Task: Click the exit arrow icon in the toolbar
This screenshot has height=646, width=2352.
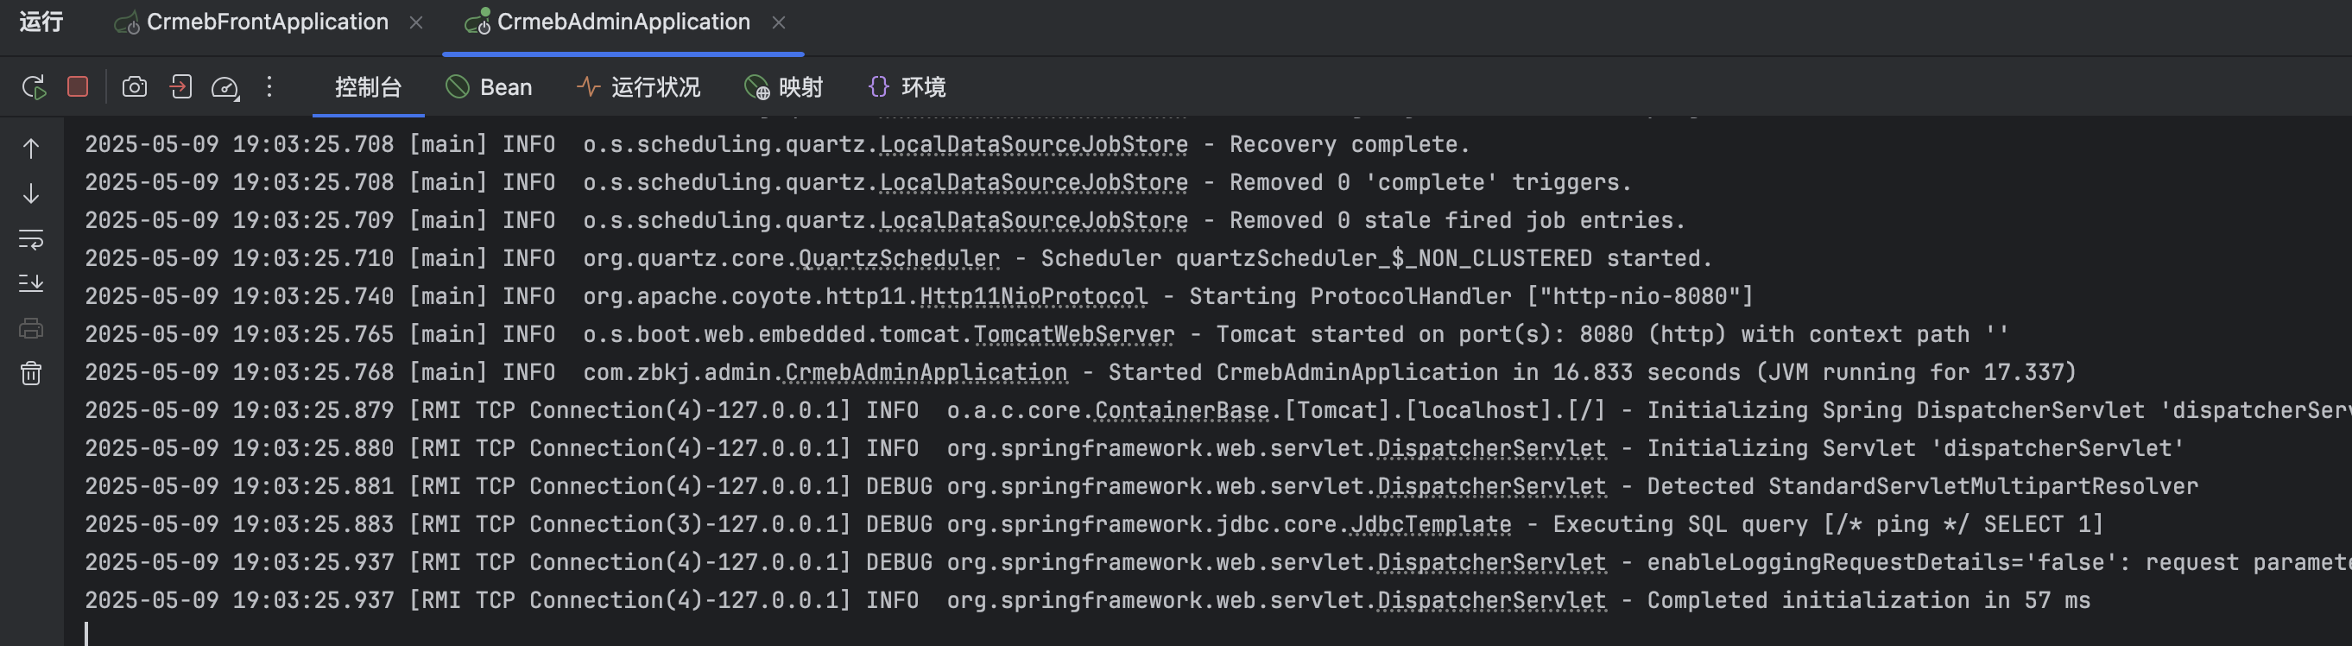Action: tap(180, 87)
